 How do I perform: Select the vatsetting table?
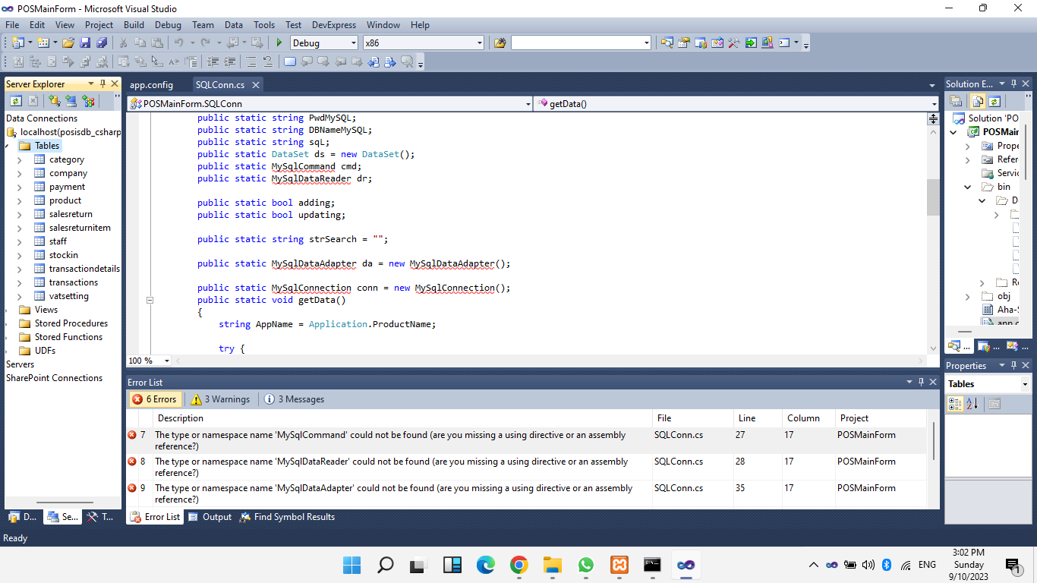[68, 296]
